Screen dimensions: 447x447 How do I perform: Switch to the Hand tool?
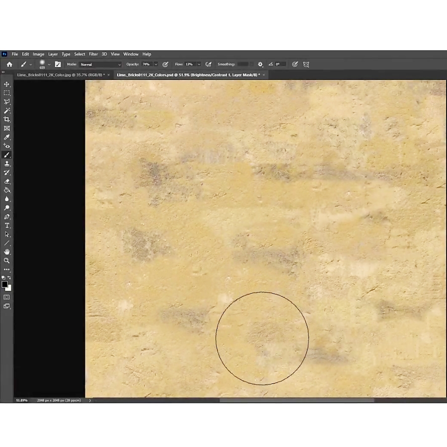point(7,252)
